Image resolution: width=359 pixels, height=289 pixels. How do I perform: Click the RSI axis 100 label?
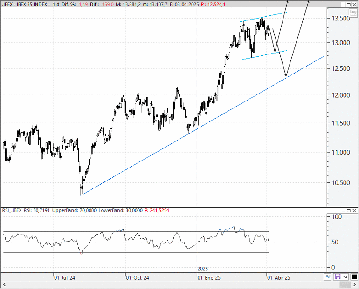(x=337, y=217)
